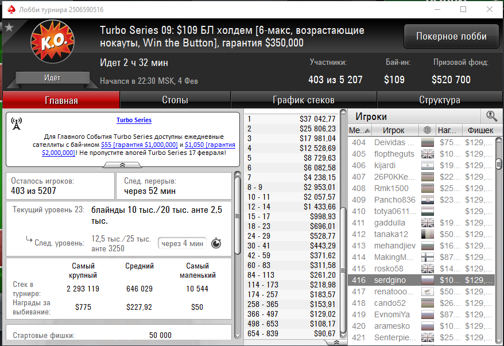Viewport: 504px width, 346px height.
Task: Click the stopwatch icon beside next level
Action: coord(216,243)
